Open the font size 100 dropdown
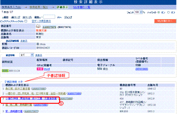 pyautogui.click(x=138, y=12)
